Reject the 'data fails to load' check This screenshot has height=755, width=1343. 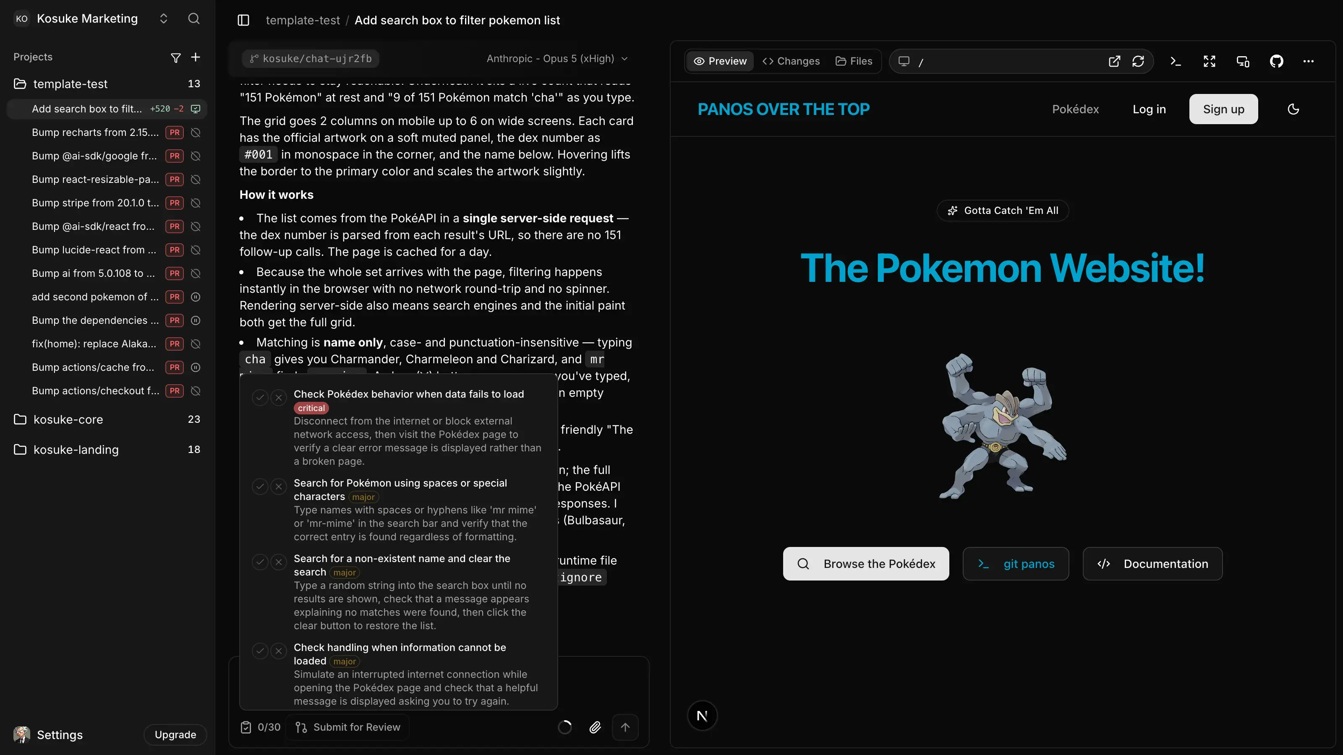click(x=279, y=398)
